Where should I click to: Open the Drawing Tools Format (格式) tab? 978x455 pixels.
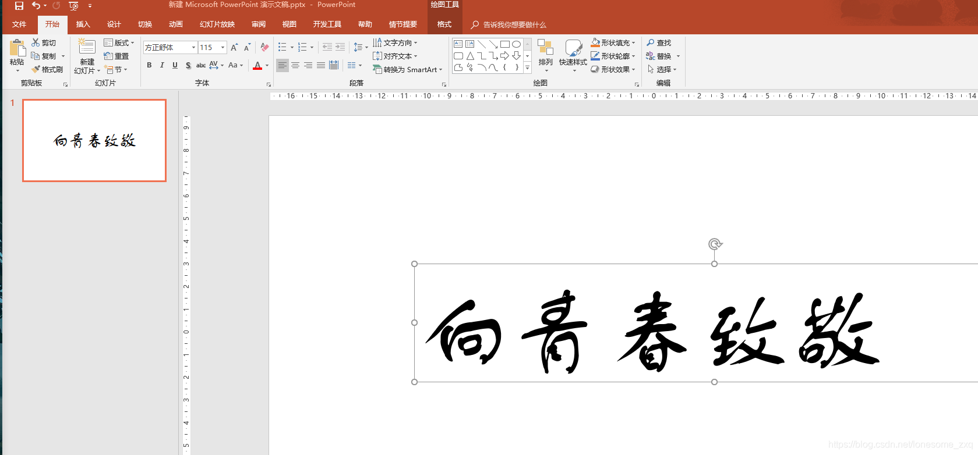click(x=444, y=24)
